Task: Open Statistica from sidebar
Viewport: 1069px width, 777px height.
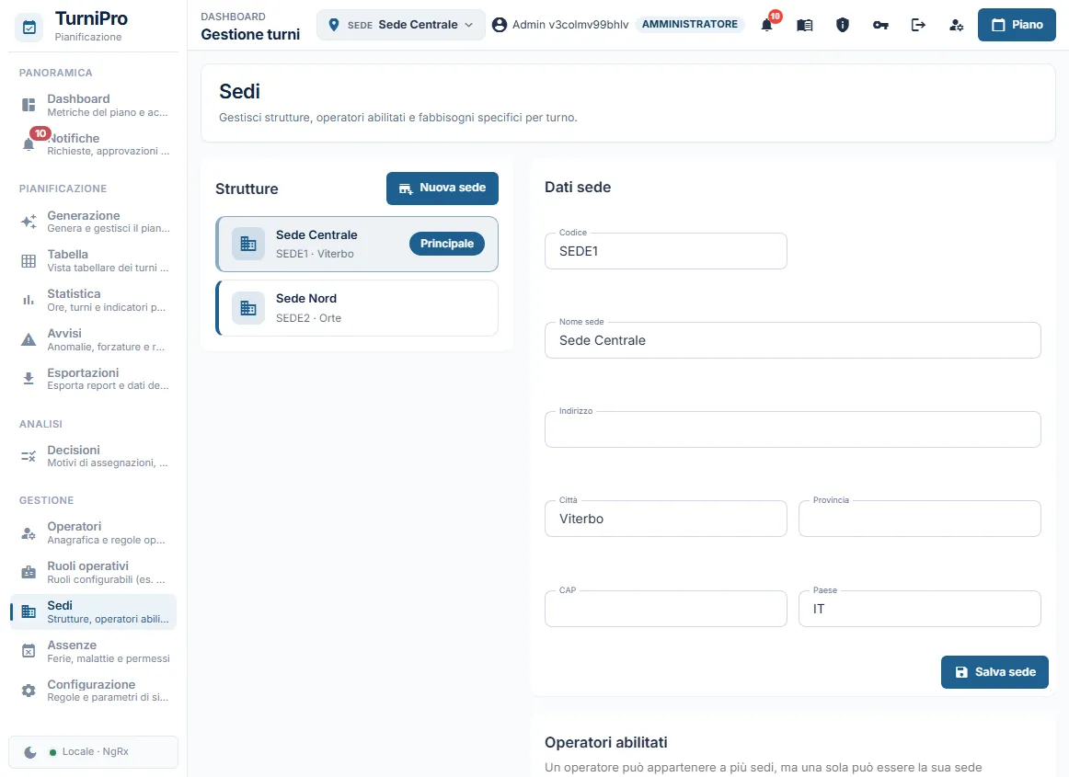Action: (x=94, y=301)
